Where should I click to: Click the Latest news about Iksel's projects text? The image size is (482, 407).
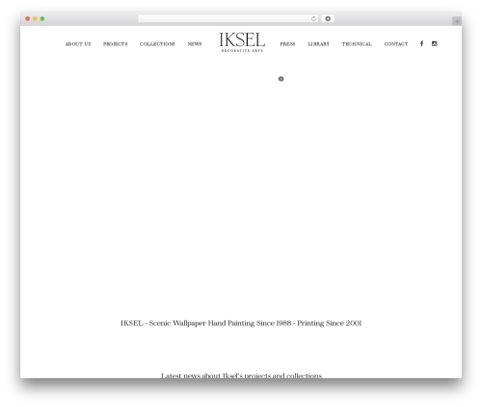241,375
